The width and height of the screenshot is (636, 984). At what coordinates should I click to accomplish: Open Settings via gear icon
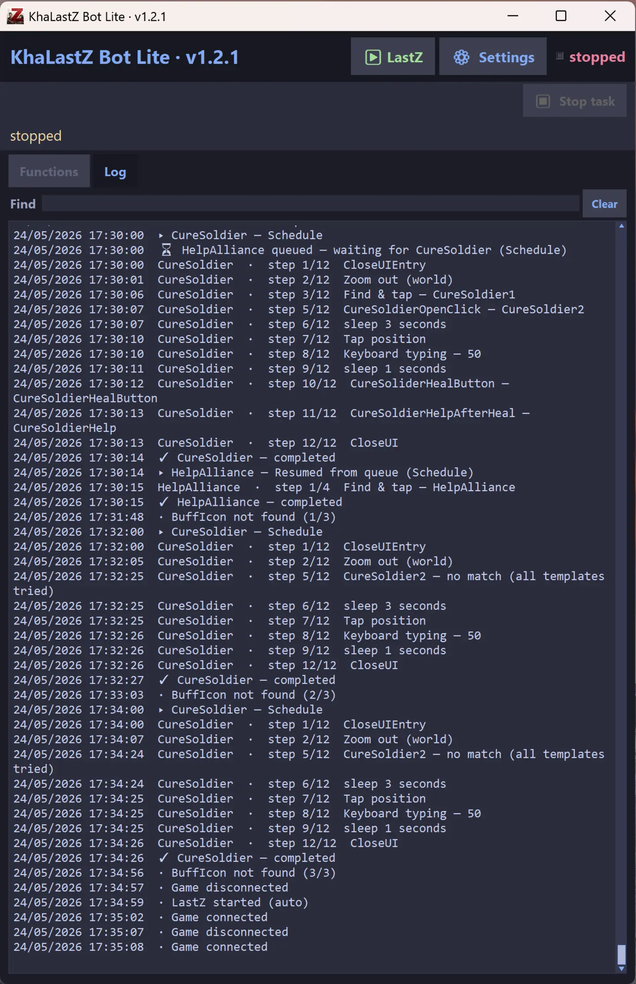coord(461,57)
